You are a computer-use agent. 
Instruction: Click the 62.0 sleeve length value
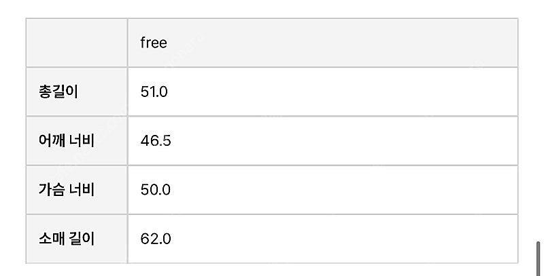[155, 238]
